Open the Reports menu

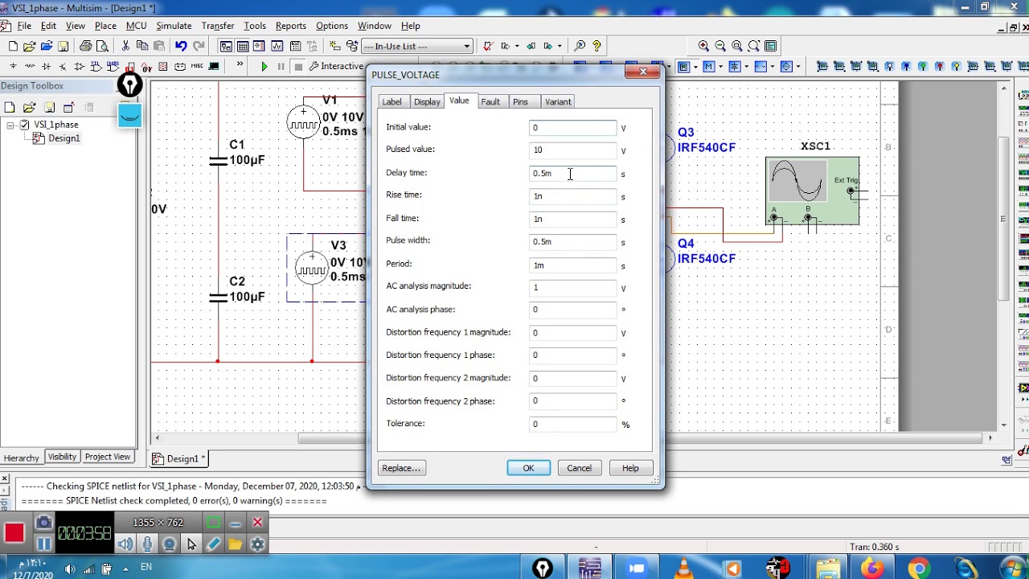click(290, 26)
